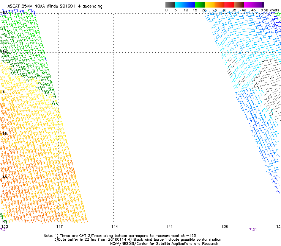Click the purple 7:31 time below -138
Screen dimensions: 281x246
point(253,230)
